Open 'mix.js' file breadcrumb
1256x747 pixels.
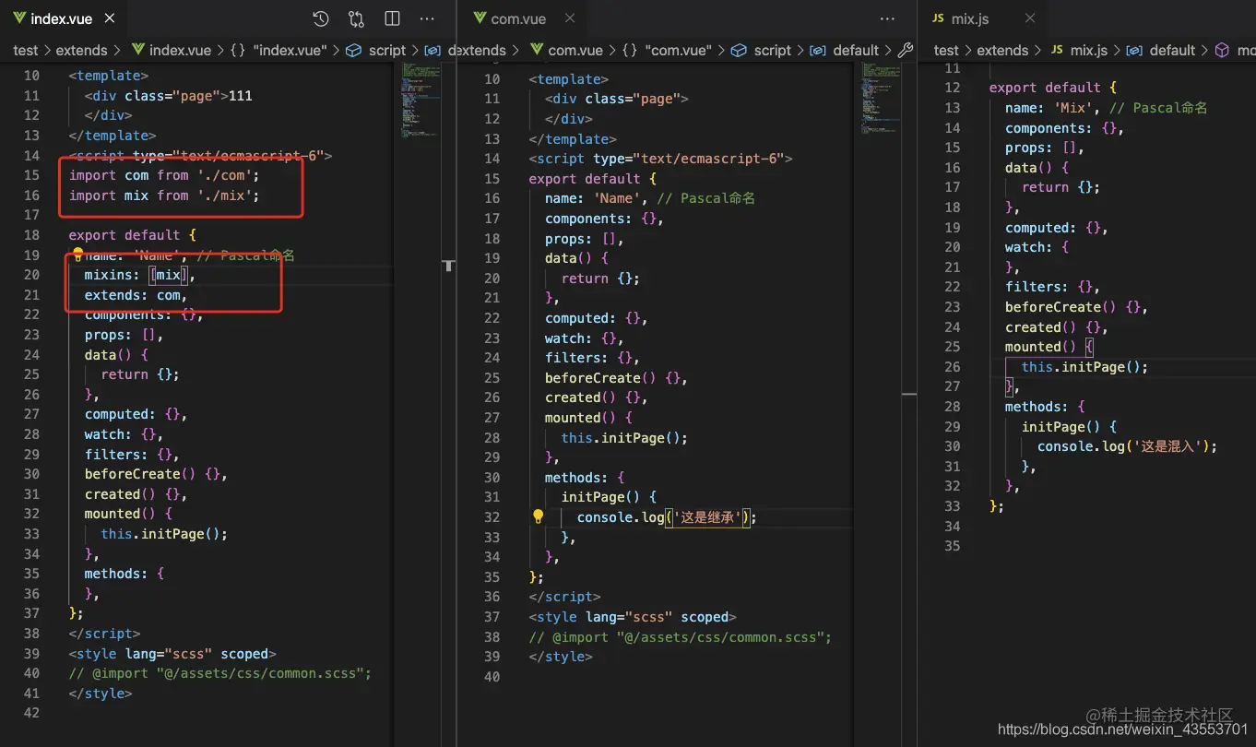tap(1079, 51)
